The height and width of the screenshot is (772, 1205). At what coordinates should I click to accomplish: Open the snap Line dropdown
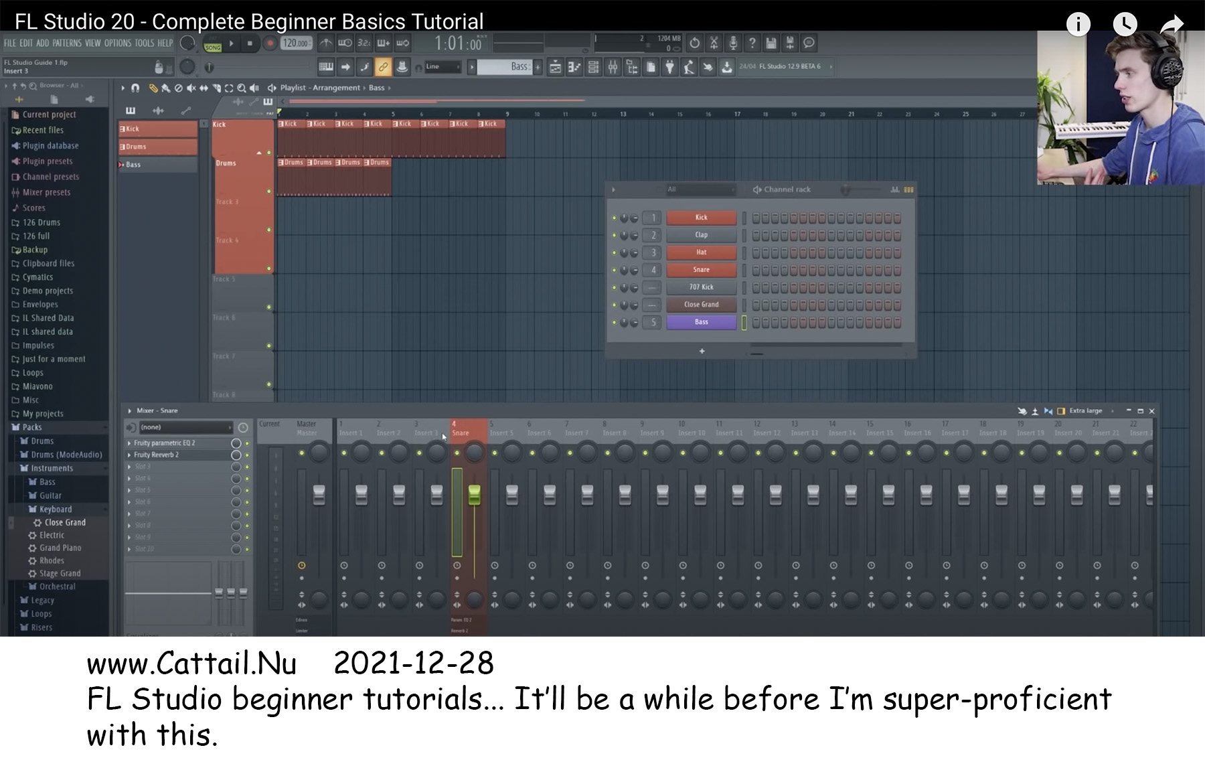pos(443,67)
